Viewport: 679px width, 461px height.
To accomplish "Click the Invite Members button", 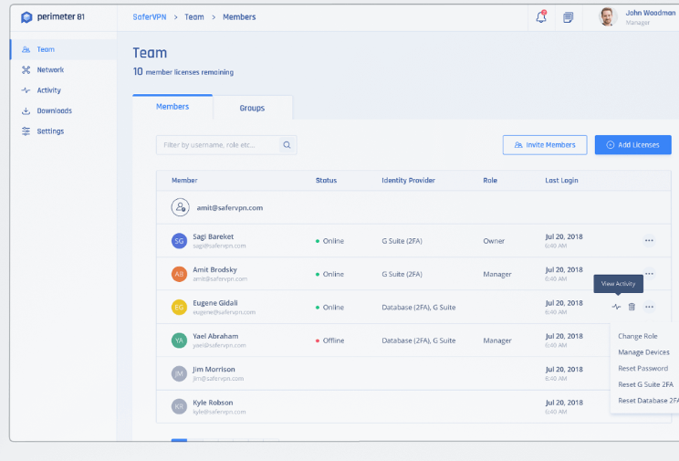I will click(545, 145).
